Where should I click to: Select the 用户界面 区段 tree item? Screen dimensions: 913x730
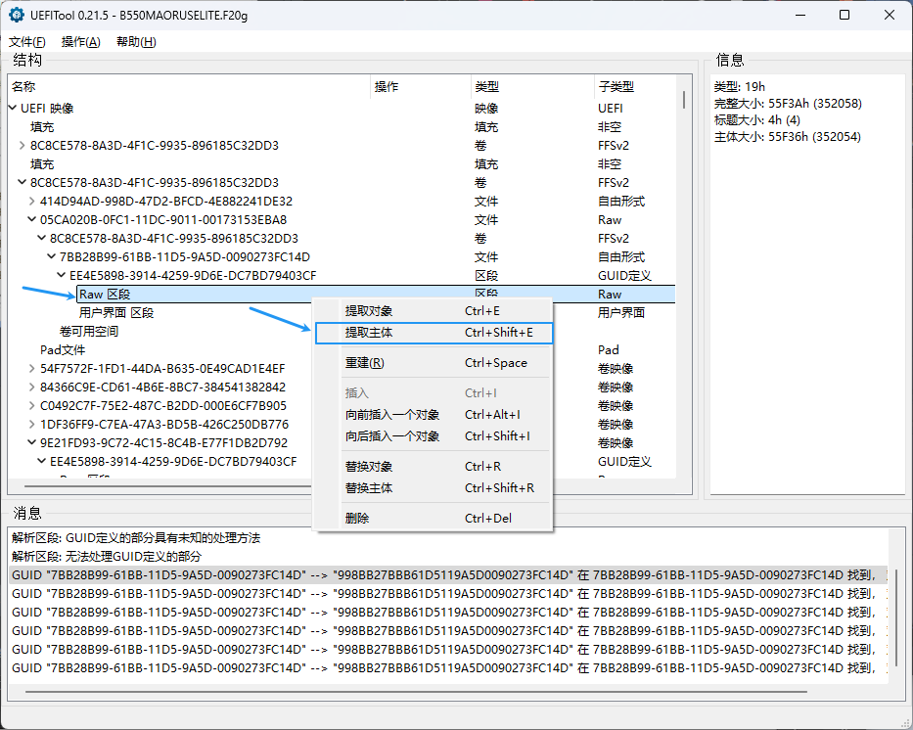[x=115, y=313]
